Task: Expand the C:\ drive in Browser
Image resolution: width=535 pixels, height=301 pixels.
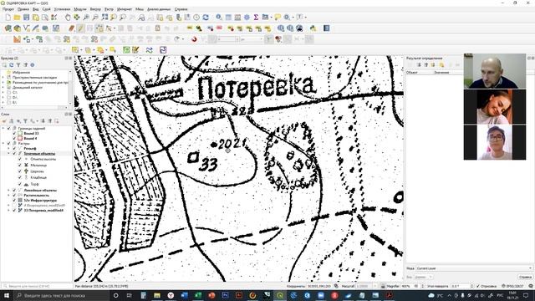Action: coord(3,93)
